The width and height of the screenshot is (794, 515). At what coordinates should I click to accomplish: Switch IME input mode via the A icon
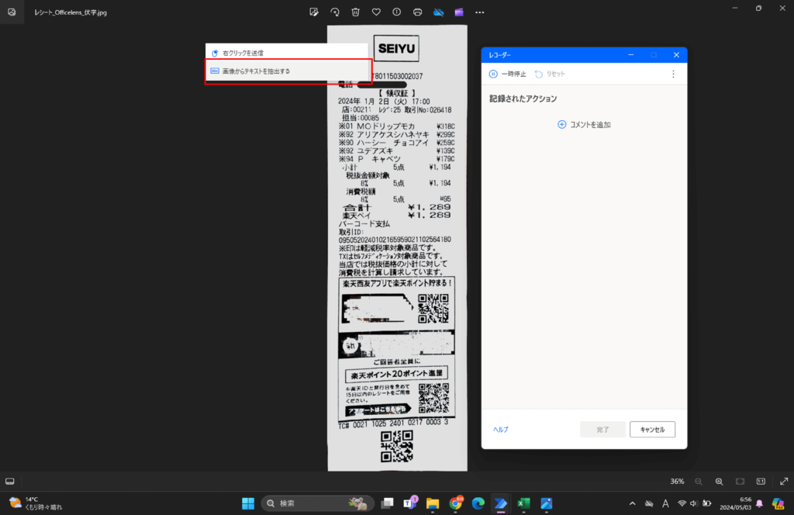[x=665, y=503]
